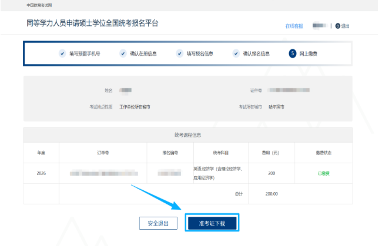This screenshot has width=379, height=252.
Task: Click the fee value 200 cell
Action: pyautogui.click(x=271, y=173)
